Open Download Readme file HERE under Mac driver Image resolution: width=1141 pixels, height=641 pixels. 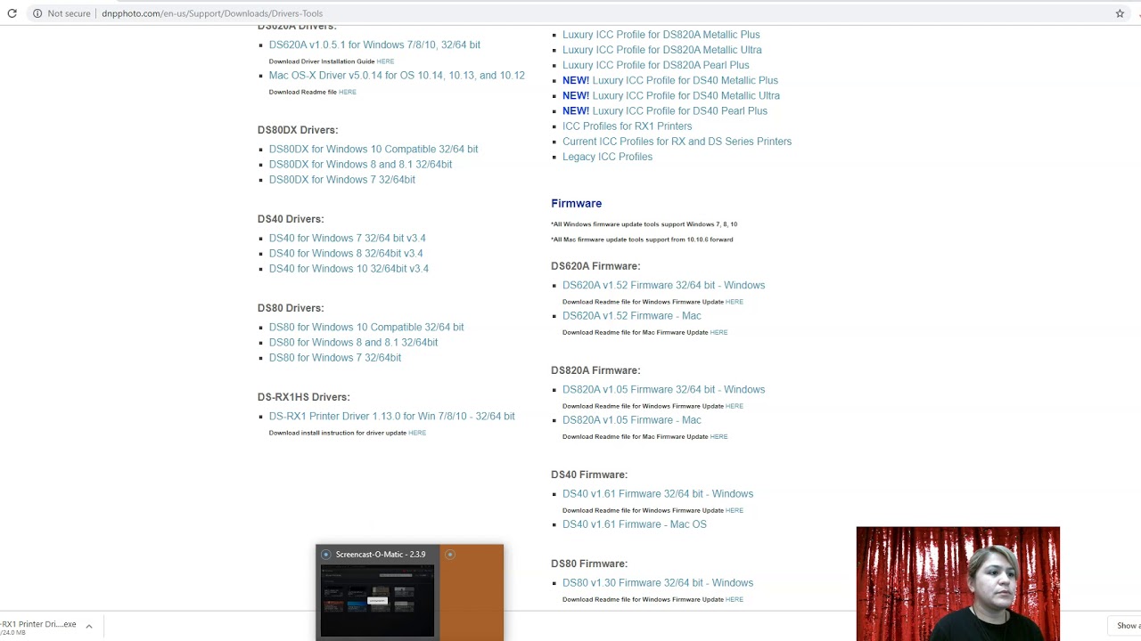point(347,92)
